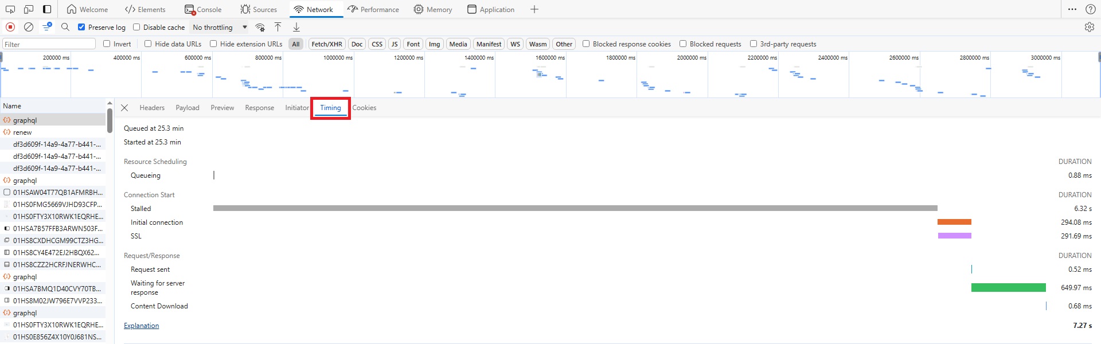Clear the network log
Image resolution: width=1101 pixels, height=344 pixels.
pos(29,27)
